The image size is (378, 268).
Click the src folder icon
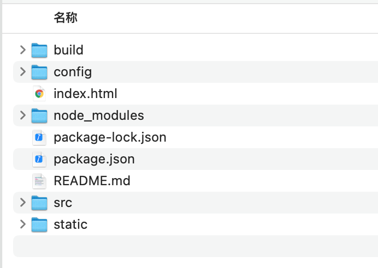click(x=39, y=203)
